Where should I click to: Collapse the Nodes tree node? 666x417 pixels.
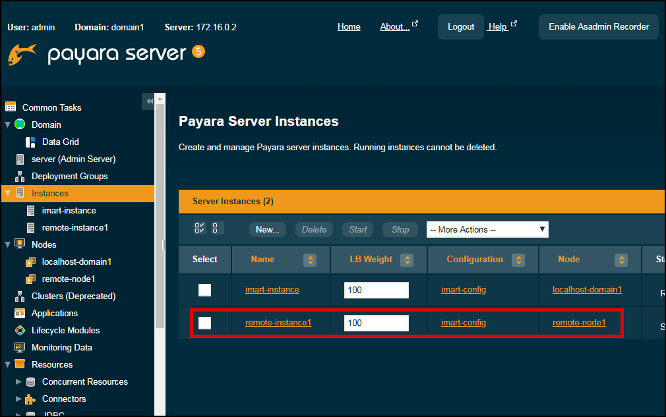7,244
